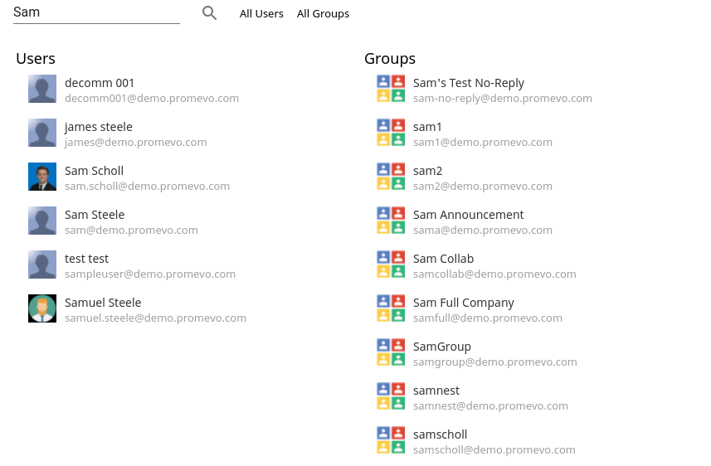Show All Groups list
The image size is (711, 466).
click(323, 14)
